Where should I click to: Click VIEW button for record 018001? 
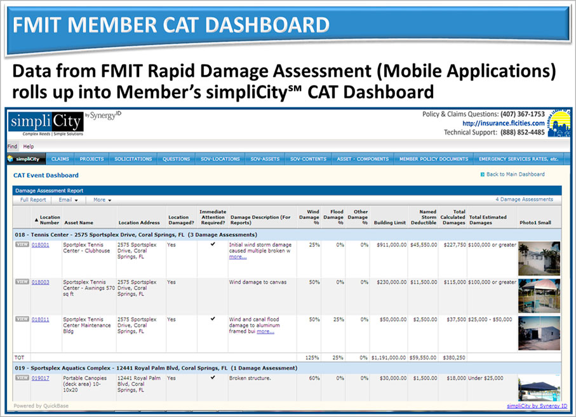(x=22, y=244)
